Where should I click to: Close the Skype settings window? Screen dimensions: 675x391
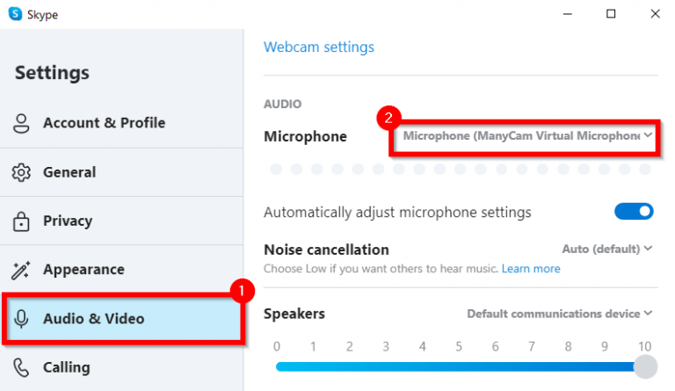(x=652, y=14)
